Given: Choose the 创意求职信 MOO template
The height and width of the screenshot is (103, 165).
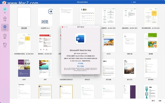Looking at the screenshot, I should (130, 17).
